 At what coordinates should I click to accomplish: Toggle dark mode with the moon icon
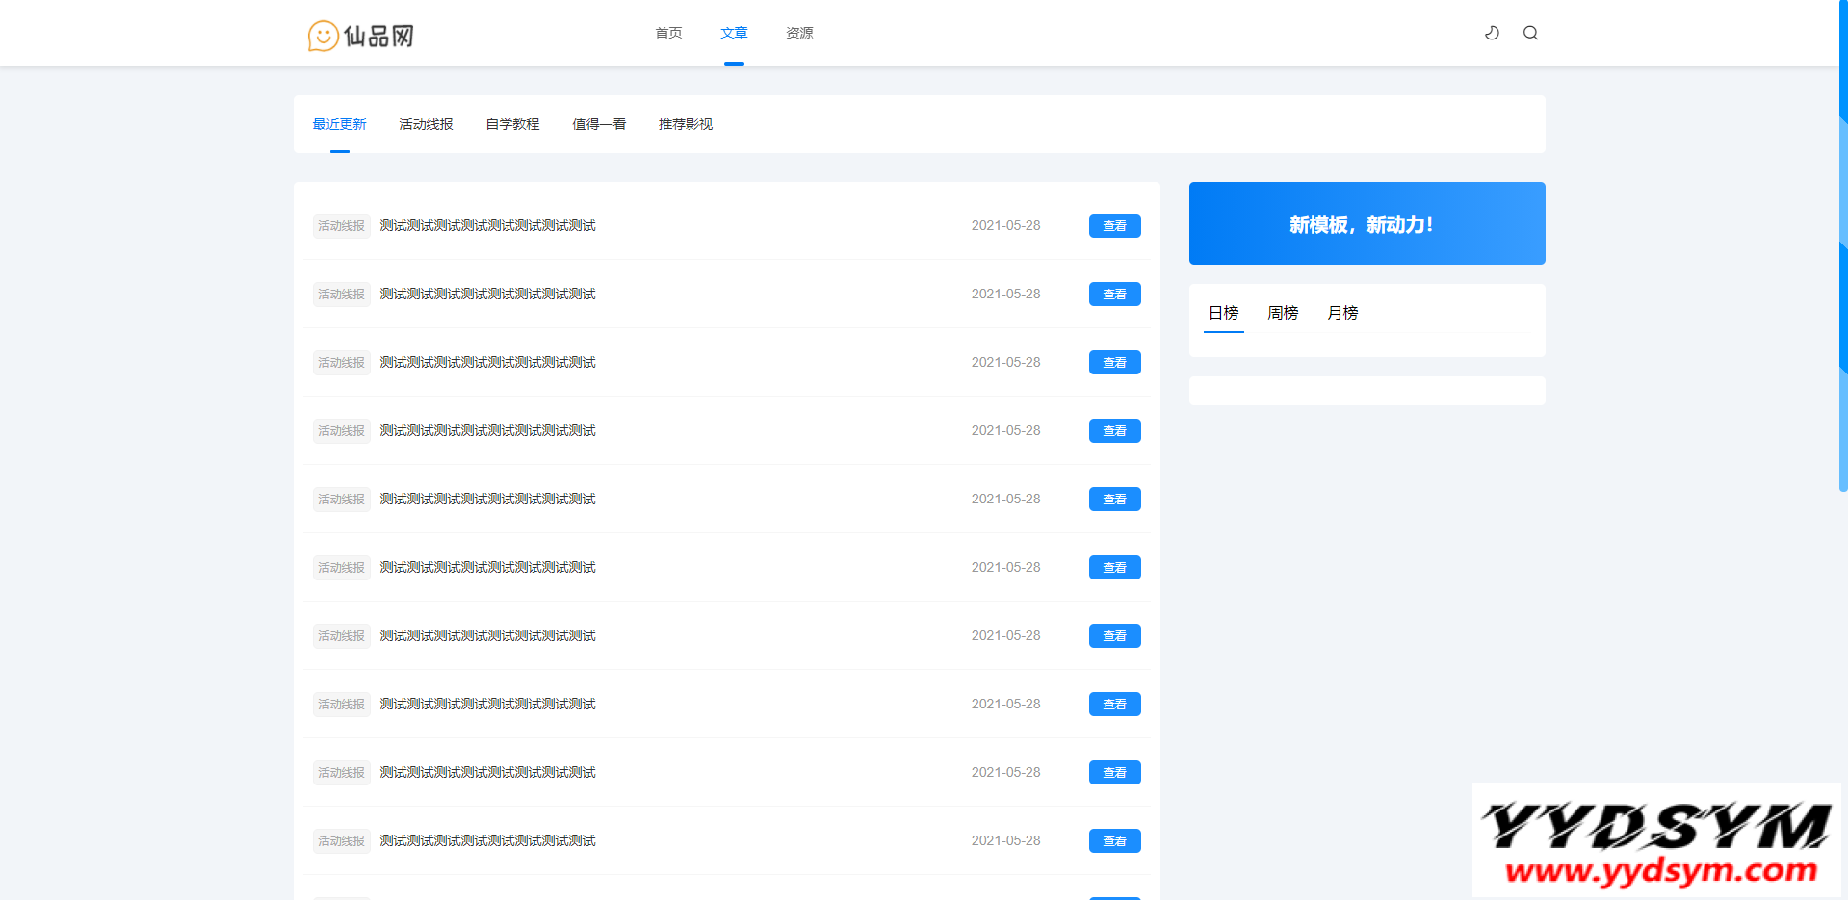coord(1492,33)
